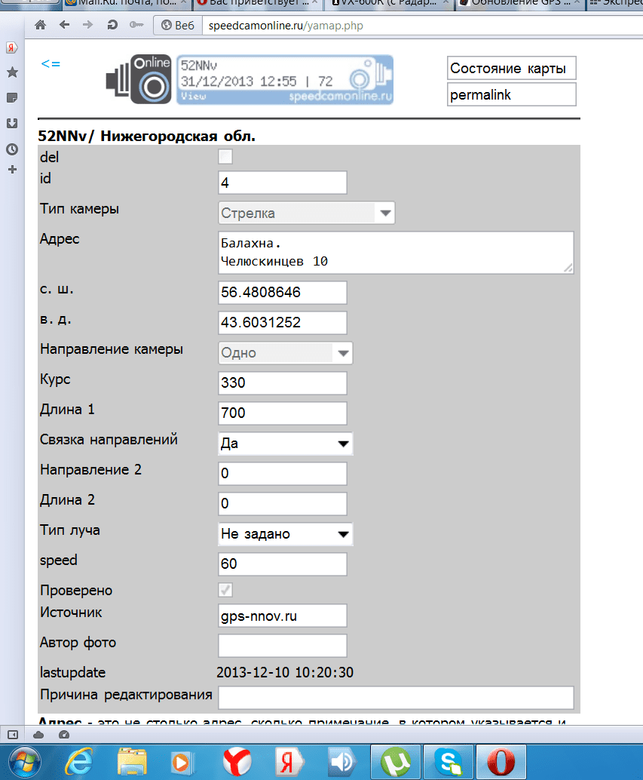Viewport: 643px width, 780px height.
Task: Click the id field containing 4
Action: (x=282, y=183)
